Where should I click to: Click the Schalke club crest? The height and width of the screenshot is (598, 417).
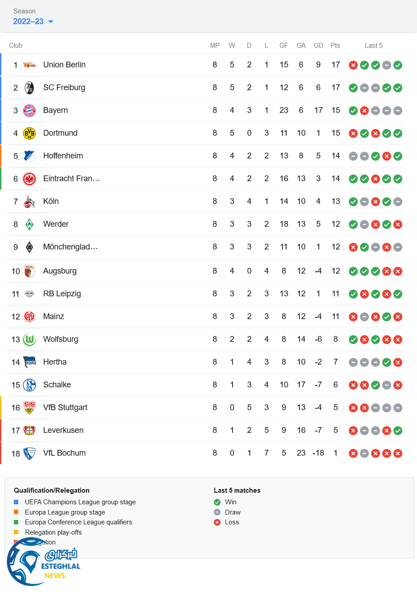29,385
